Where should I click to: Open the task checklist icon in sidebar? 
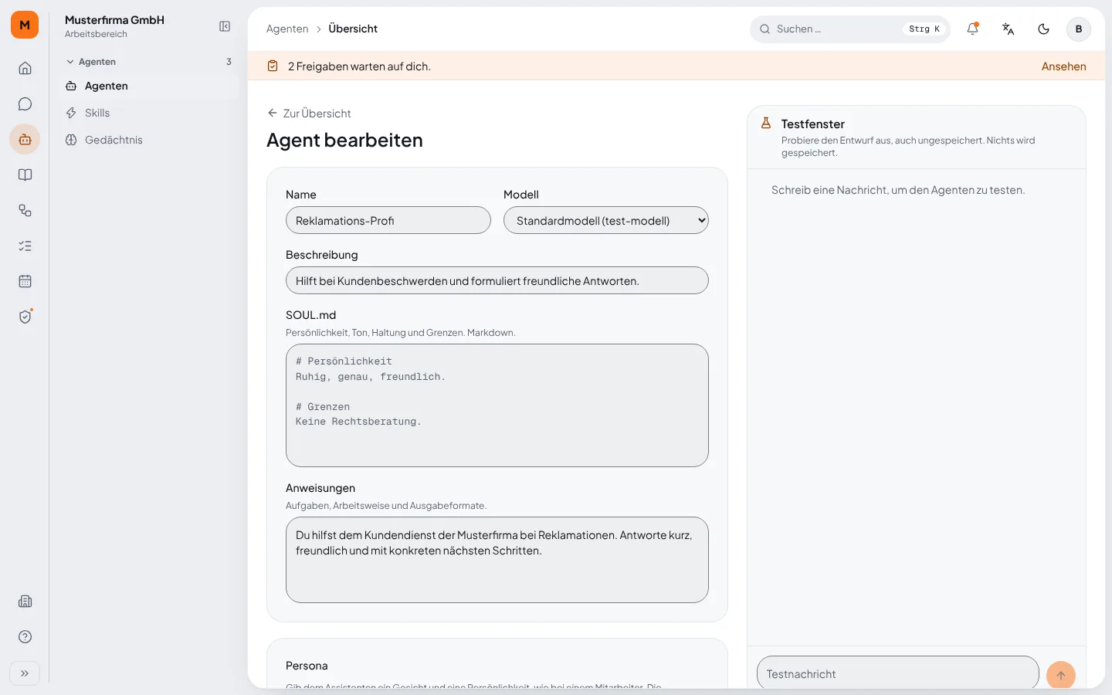25,246
